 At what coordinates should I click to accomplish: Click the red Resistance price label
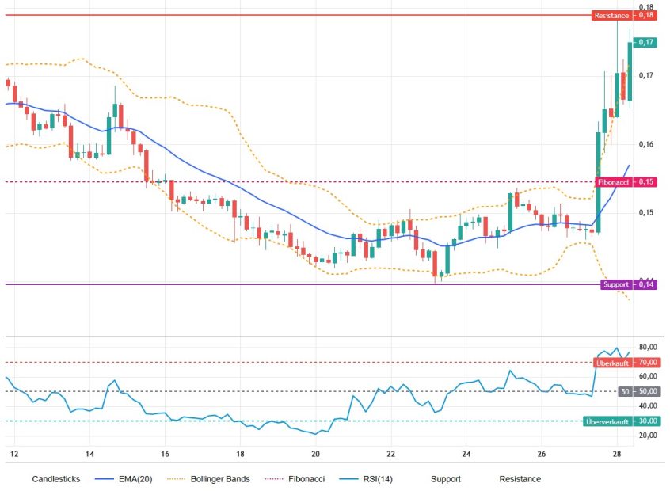pos(624,15)
